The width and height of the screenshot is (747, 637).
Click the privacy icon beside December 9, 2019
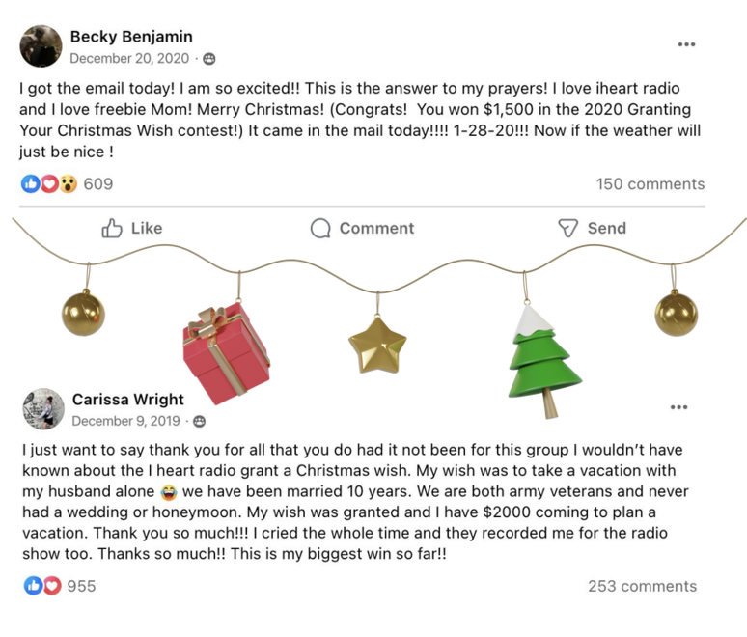200,422
